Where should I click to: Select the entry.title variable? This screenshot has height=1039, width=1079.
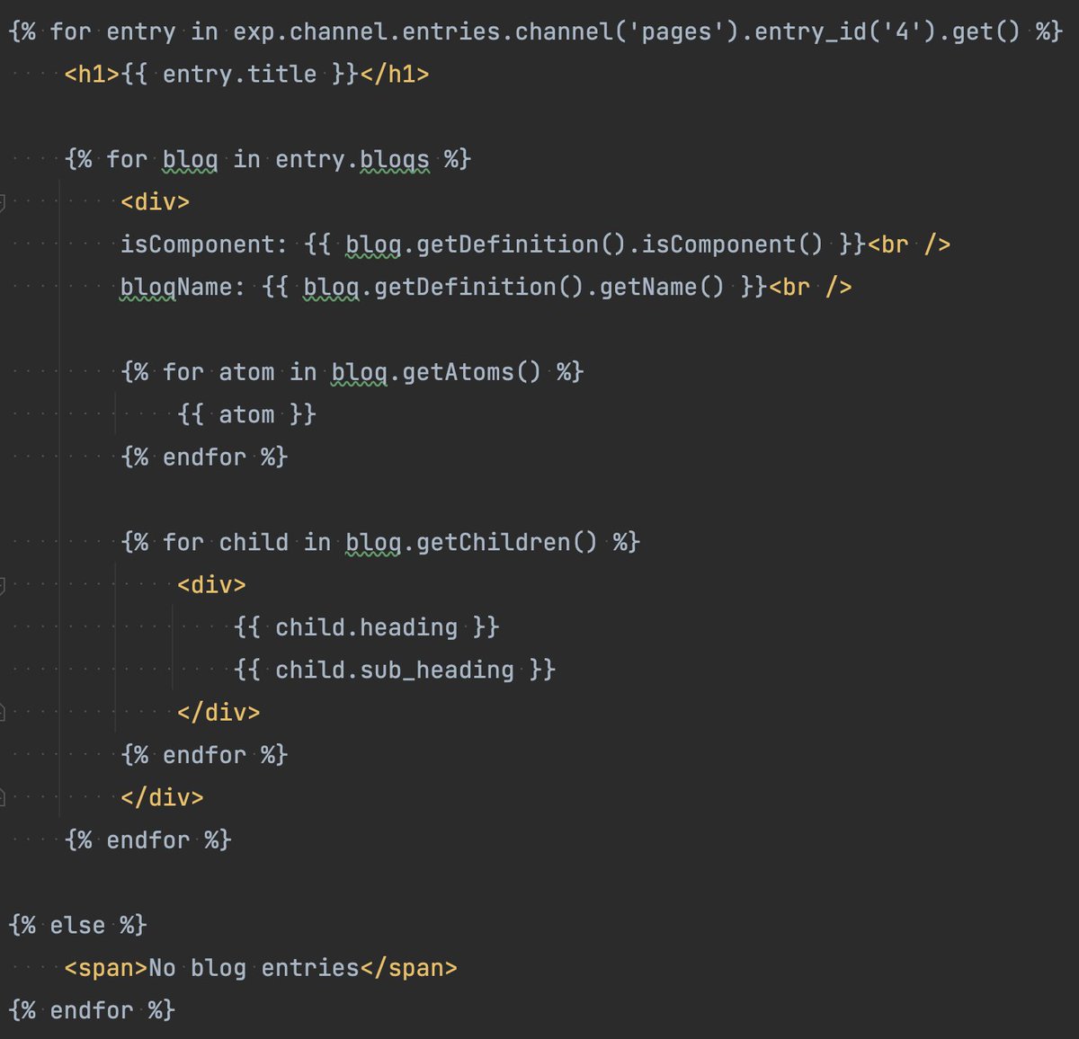pos(240,74)
